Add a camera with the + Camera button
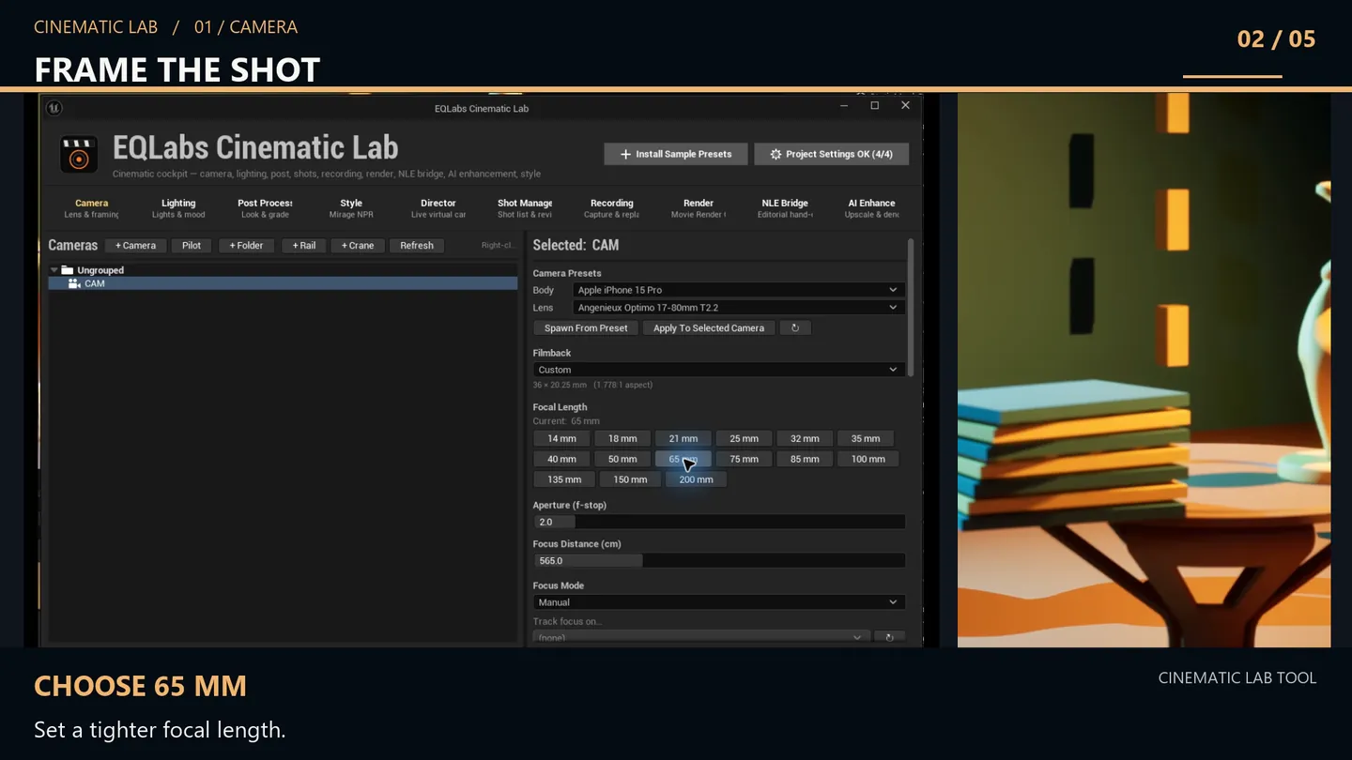The image size is (1352, 760). (136, 246)
